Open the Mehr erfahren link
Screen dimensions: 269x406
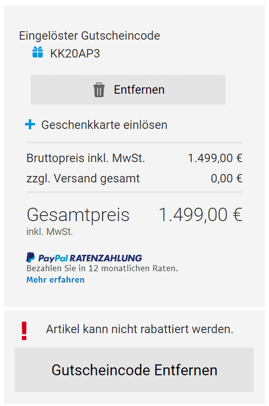click(55, 280)
